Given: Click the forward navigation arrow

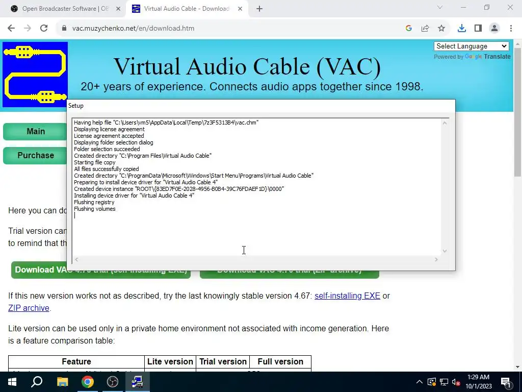Looking at the screenshot, I should pyautogui.click(x=28, y=29).
